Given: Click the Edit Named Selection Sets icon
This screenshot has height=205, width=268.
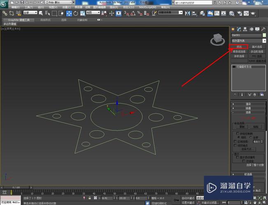Looking at the screenshot, I should pyautogui.click(x=154, y=13).
